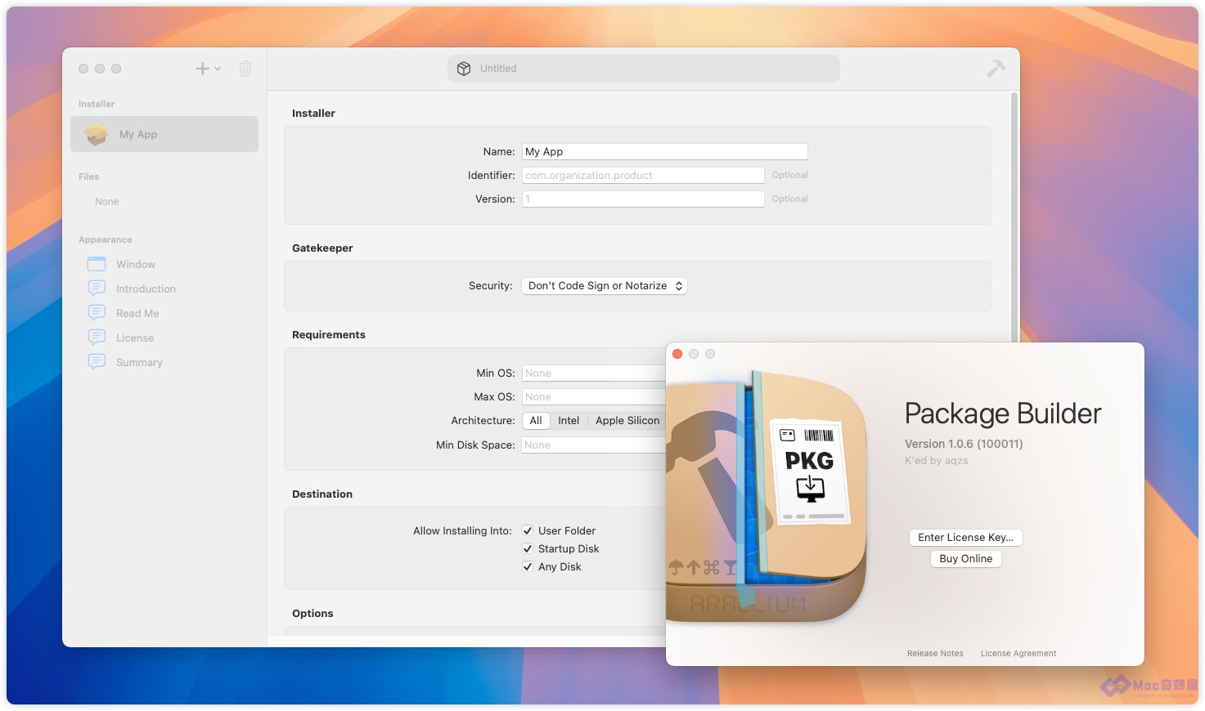The image size is (1205, 711).
Task: Click the Identifier input field
Action: point(643,176)
